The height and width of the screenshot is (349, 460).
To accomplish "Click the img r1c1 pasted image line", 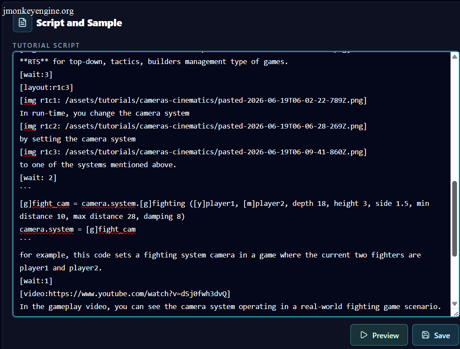I will pos(193,100).
